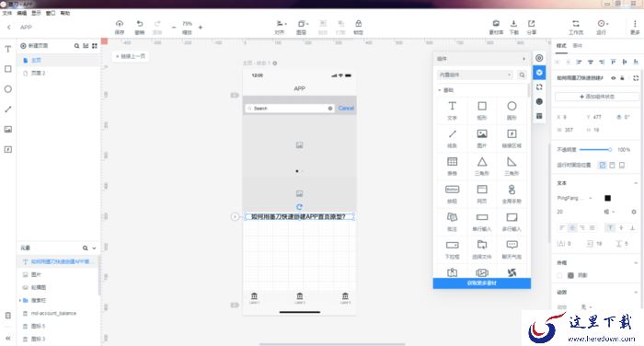Open the Workflow icon in top toolbar
The height and width of the screenshot is (346, 644).
[x=576, y=23]
